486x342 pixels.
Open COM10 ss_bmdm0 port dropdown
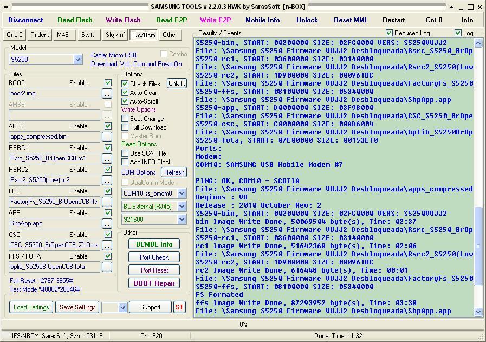pos(182,193)
